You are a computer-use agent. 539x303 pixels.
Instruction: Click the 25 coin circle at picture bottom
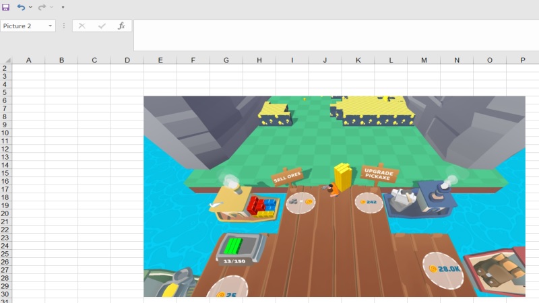coord(228,287)
